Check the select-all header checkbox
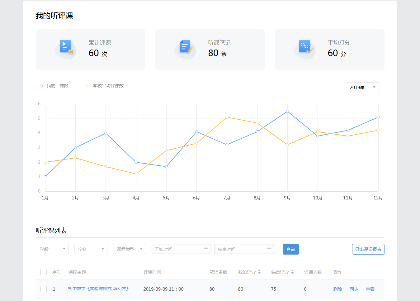Image resolution: width=420 pixels, height=301 pixels. (x=44, y=272)
